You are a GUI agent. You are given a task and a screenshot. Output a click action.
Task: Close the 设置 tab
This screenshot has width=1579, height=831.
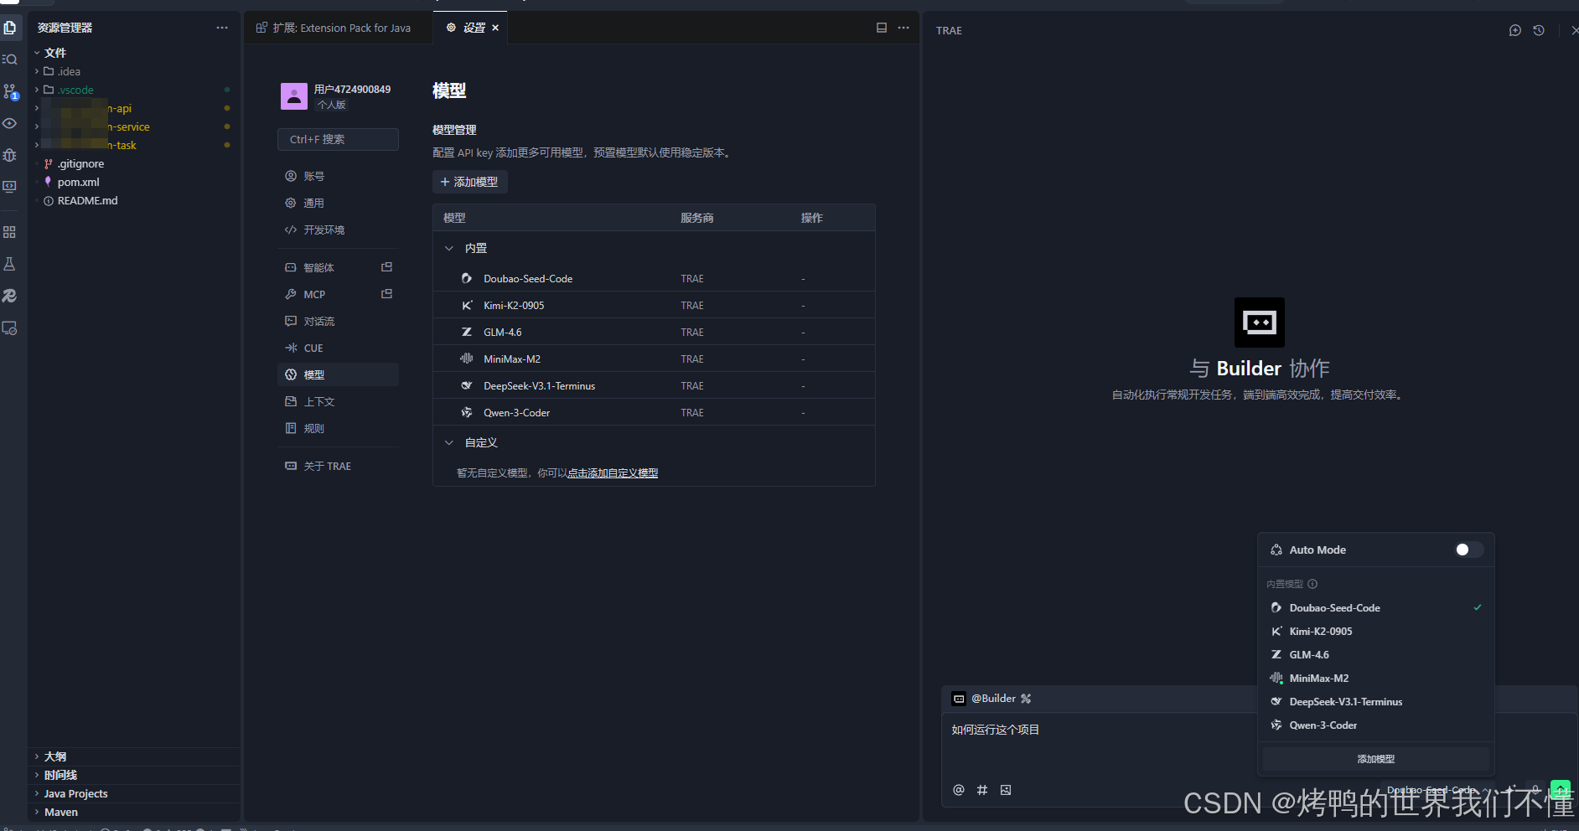495,28
